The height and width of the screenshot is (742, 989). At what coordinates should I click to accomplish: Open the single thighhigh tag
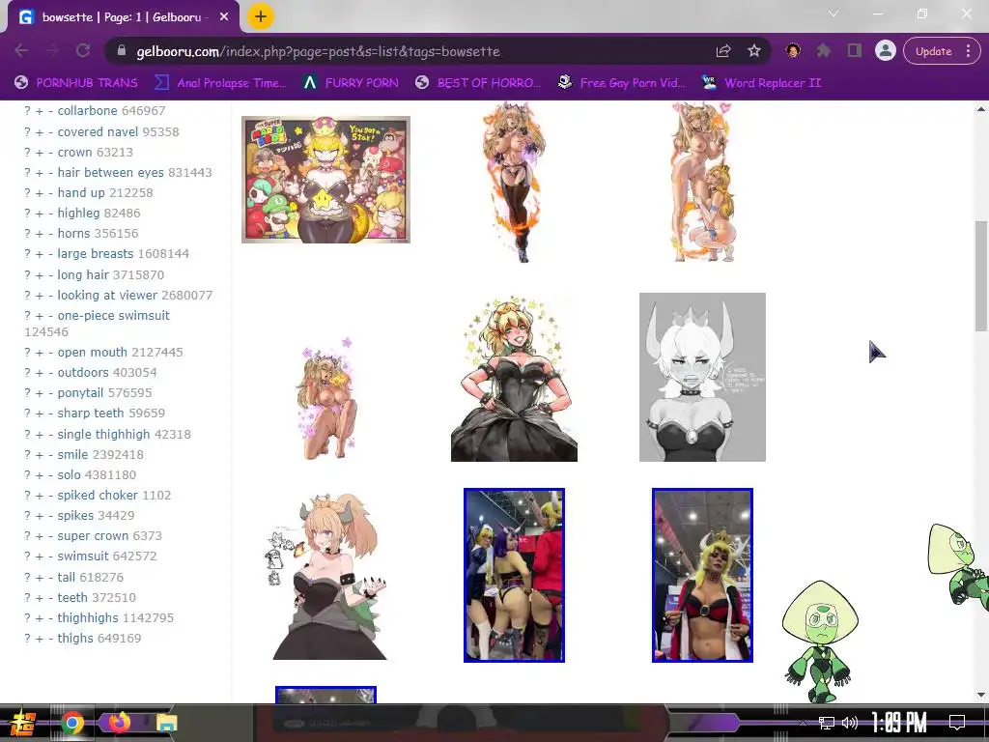104,434
